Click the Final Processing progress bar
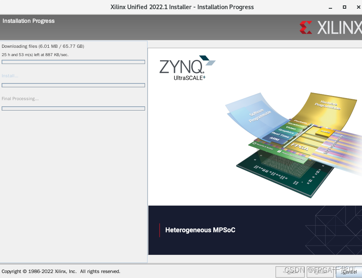 pos(74,108)
